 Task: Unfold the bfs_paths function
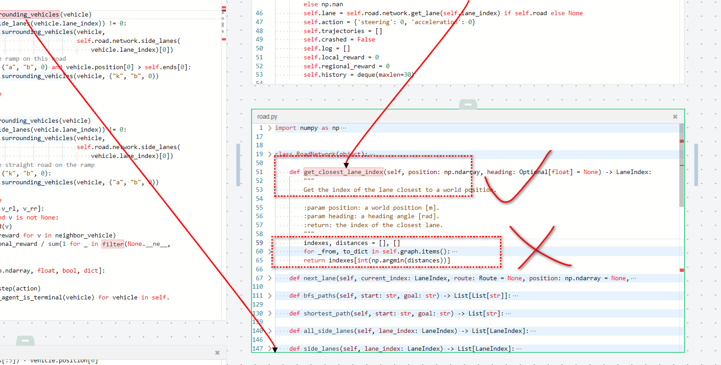[x=270, y=295]
